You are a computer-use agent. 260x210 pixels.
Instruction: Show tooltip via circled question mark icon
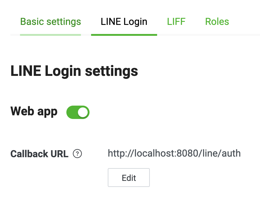pyautogui.click(x=77, y=154)
